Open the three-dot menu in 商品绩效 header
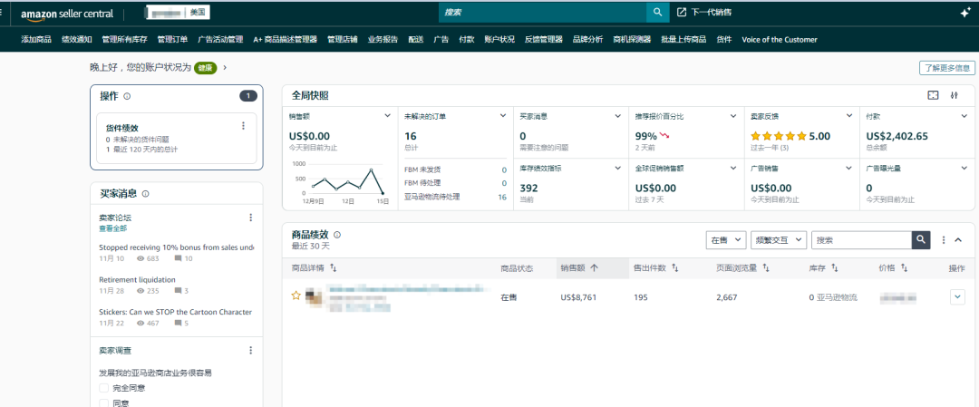The width and height of the screenshot is (979, 407). coord(944,239)
